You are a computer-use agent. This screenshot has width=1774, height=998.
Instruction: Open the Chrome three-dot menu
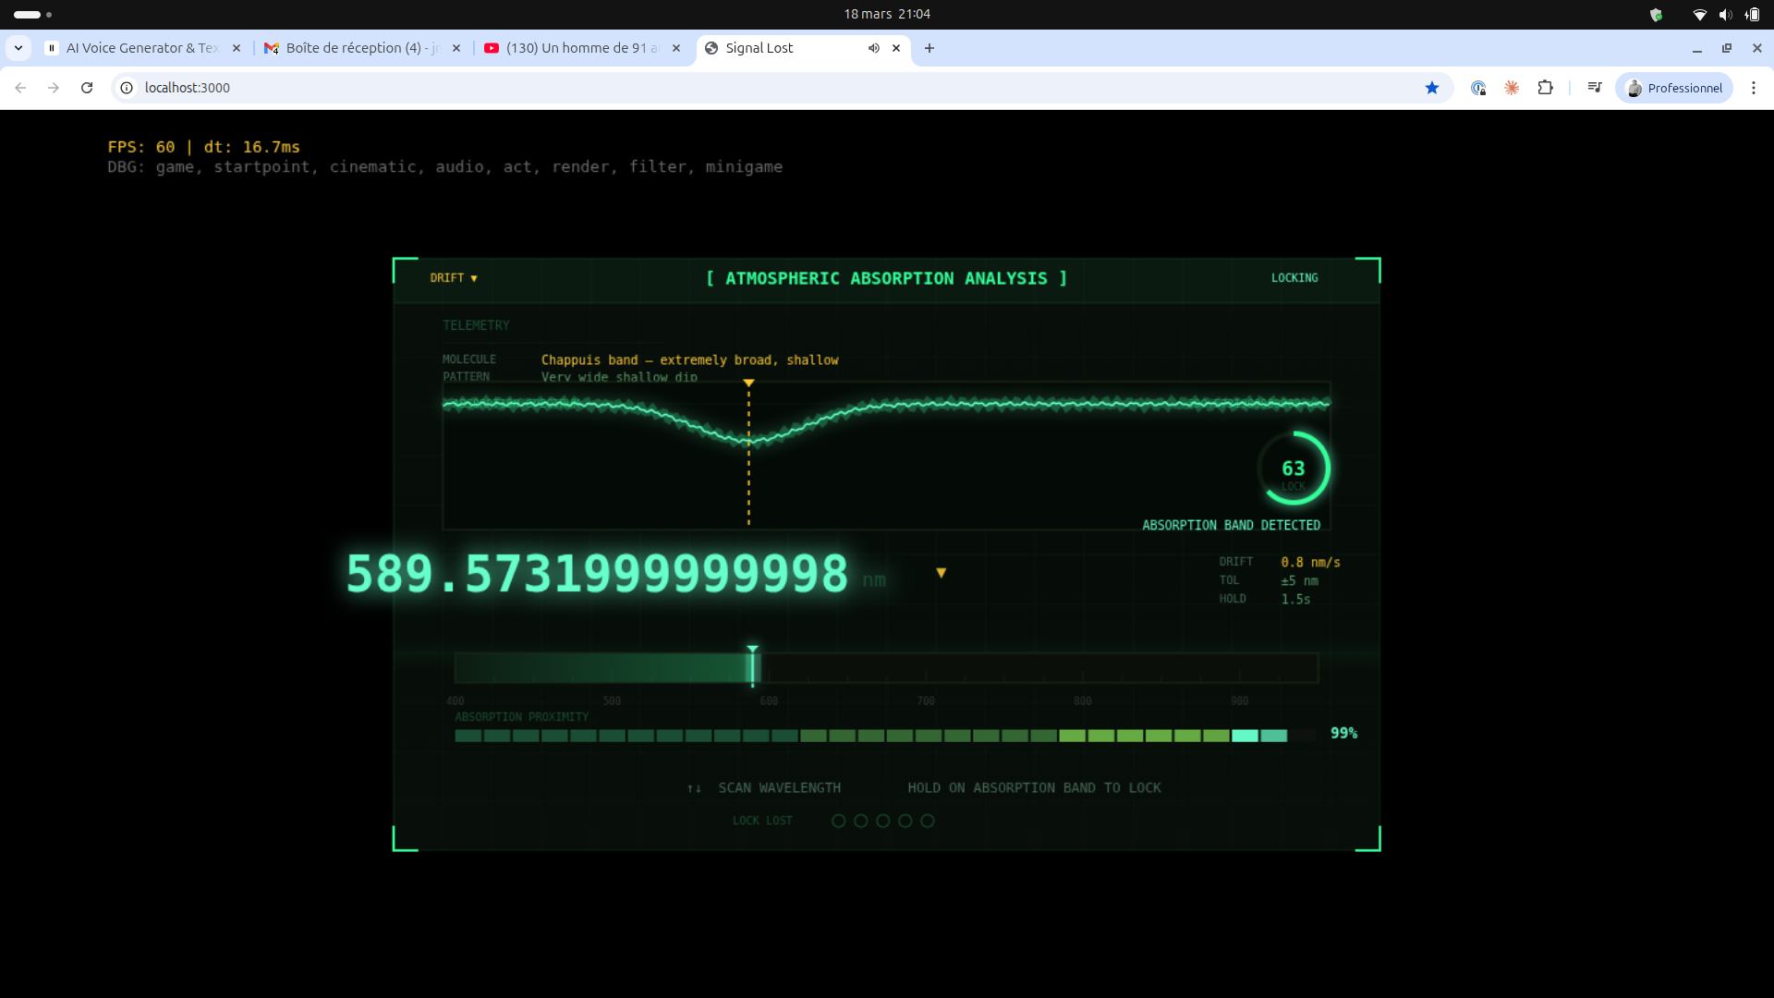[x=1753, y=88]
